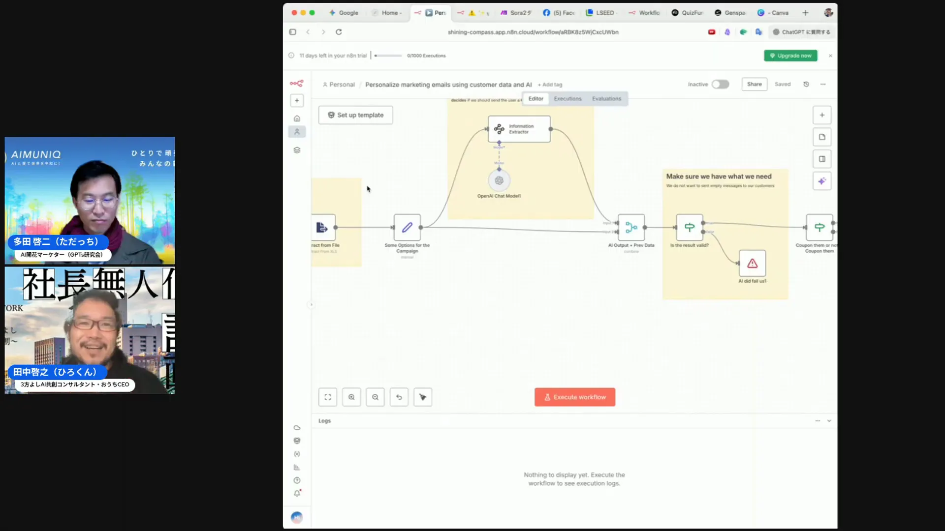Select the zoom out icon on canvas controls
Screen dimensions: 945x531
[x=375, y=397]
